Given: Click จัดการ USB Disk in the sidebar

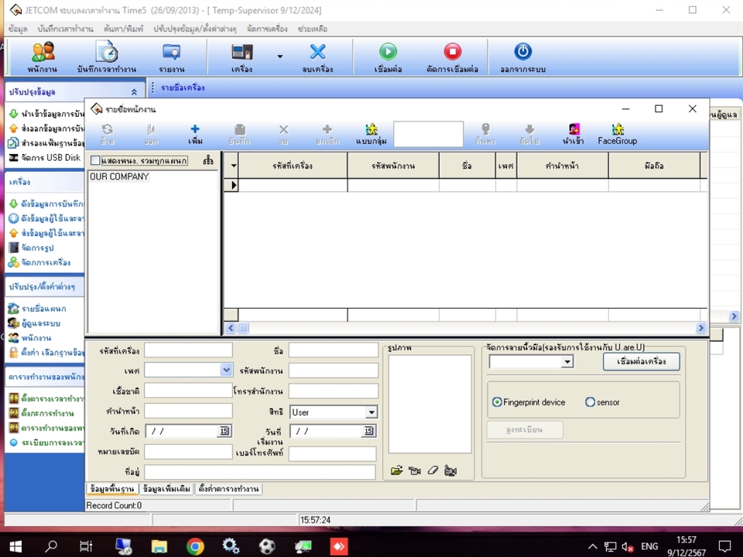Looking at the screenshot, I should coord(45,157).
